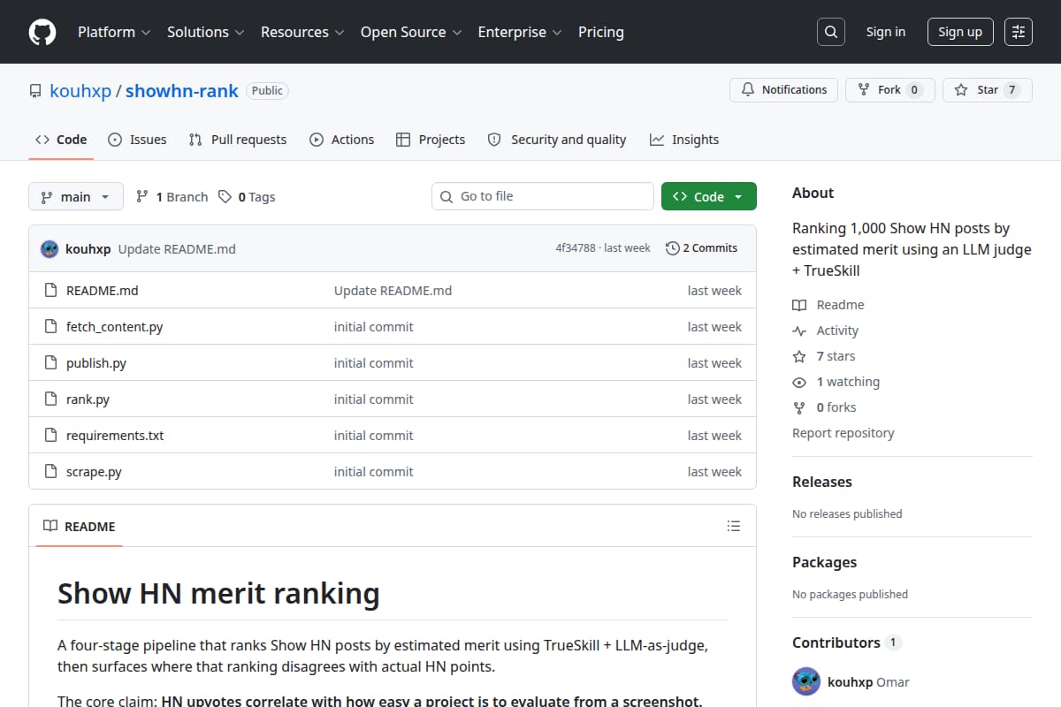Open the showhn-rank repository link

[x=182, y=91]
